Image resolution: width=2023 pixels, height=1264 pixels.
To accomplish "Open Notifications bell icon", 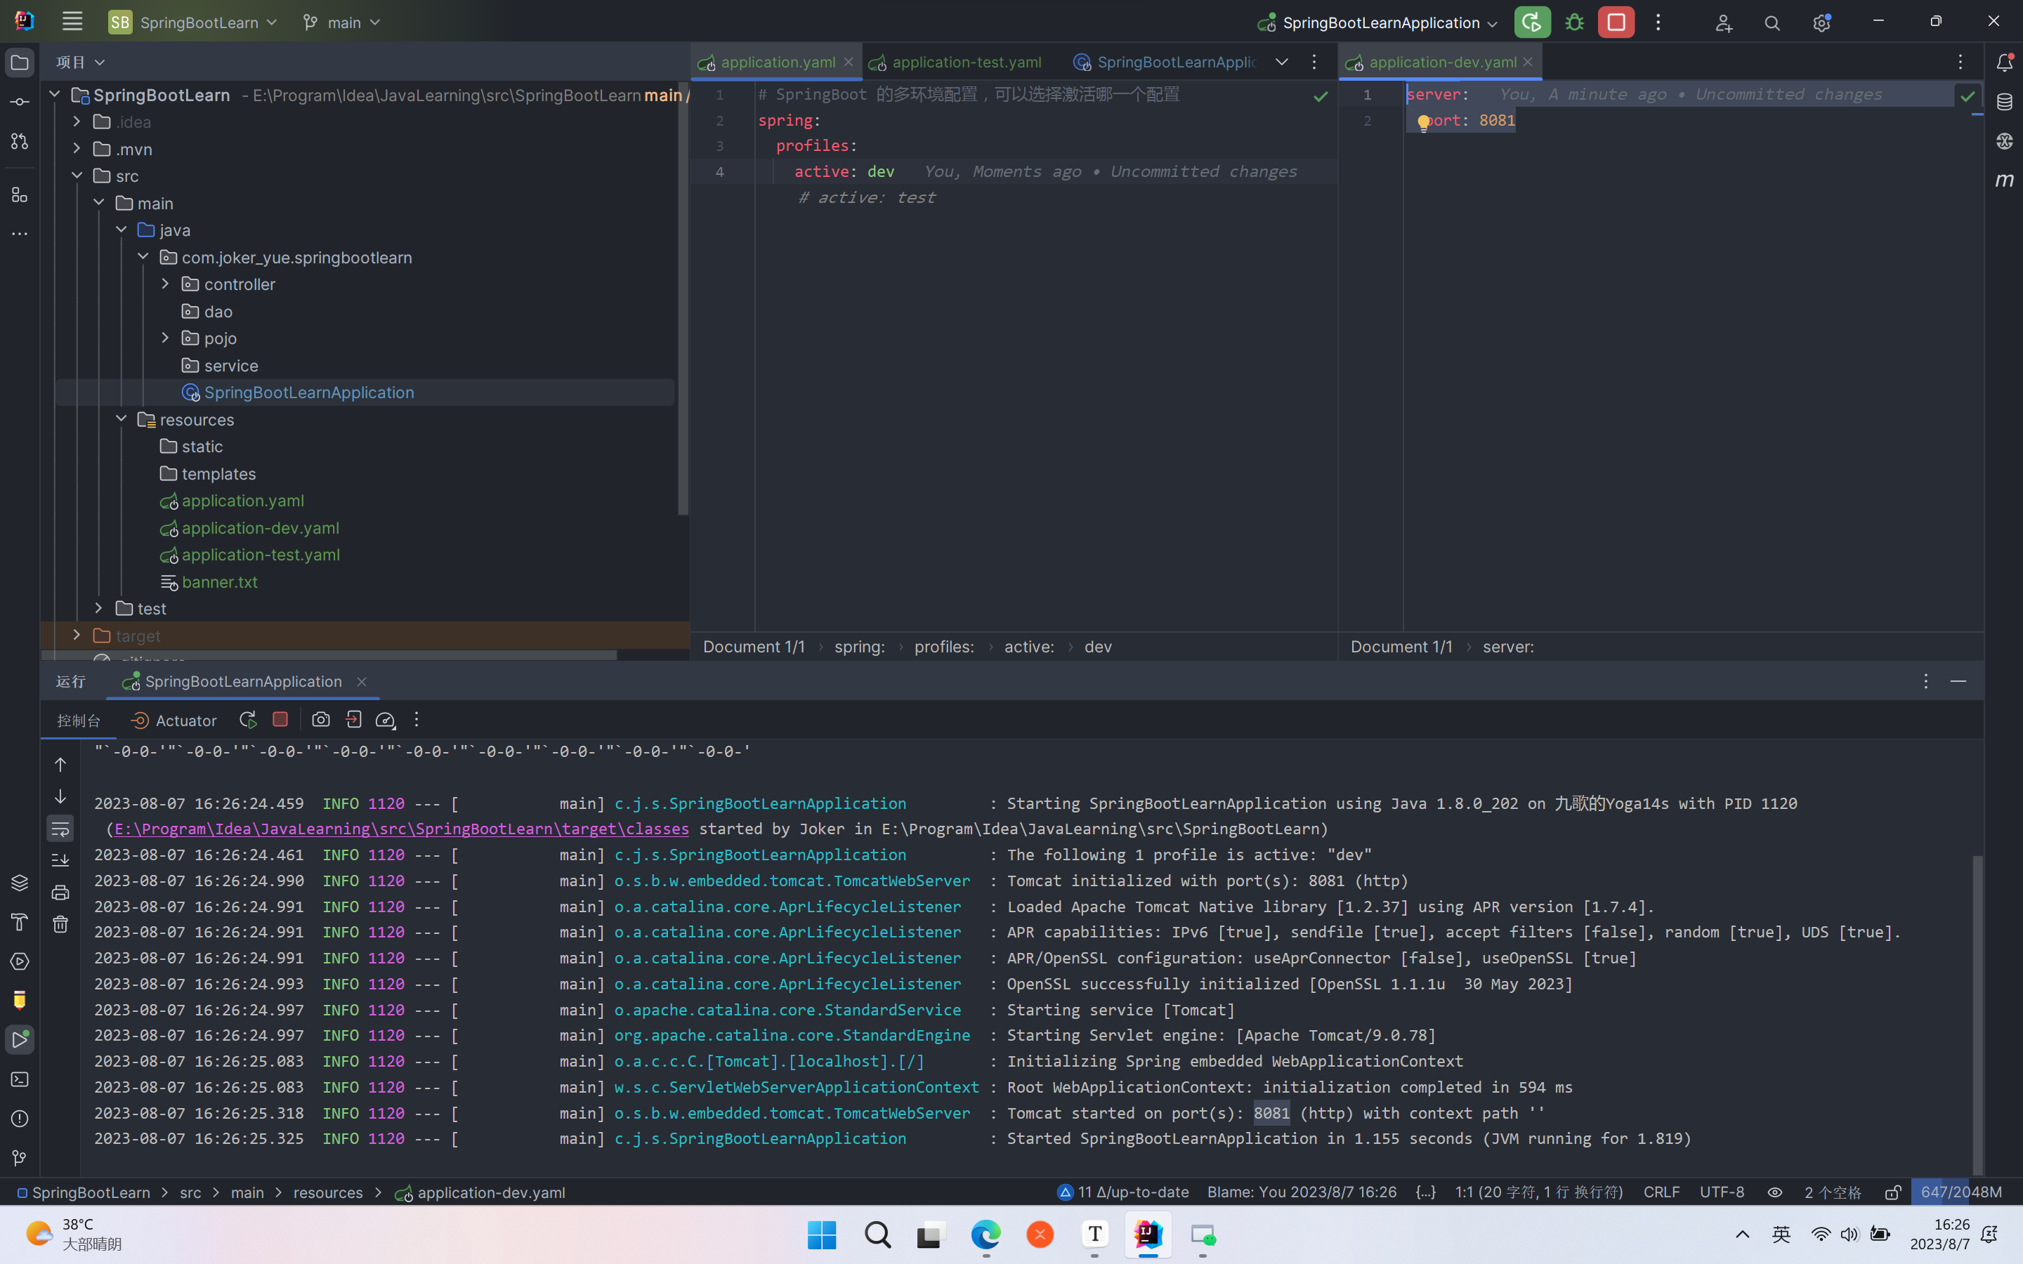I will click(2004, 62).
